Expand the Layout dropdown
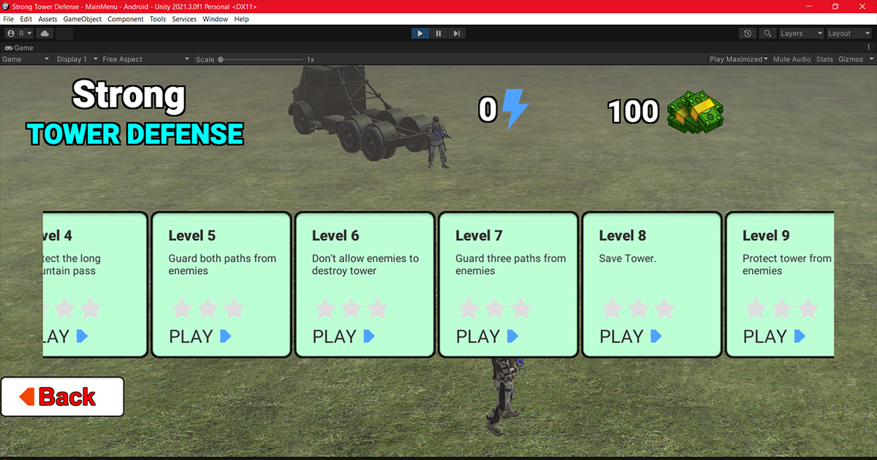The width and height of the screenshot is (877, 460). click(x=848, y=34)
